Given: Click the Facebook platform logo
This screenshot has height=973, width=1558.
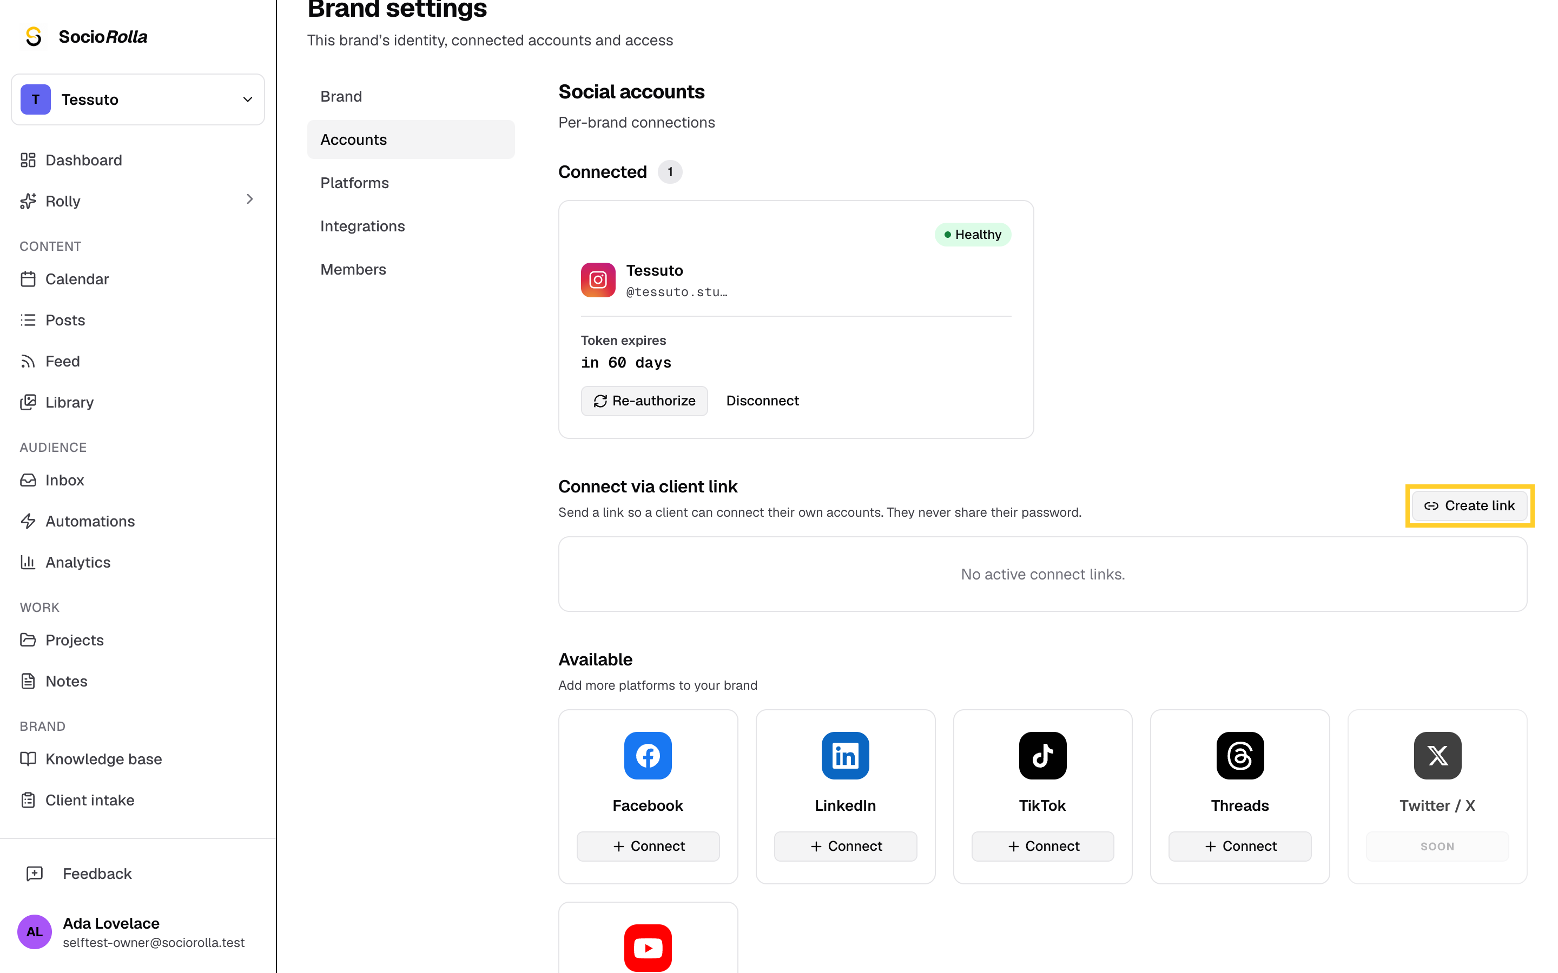Looking at the screenshot, I should click(x=648, y=756).
